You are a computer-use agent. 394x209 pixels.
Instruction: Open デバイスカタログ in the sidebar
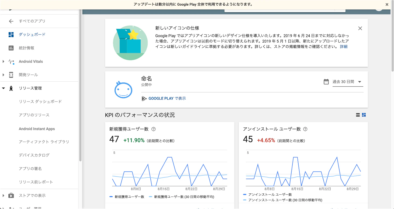(34, 155)
